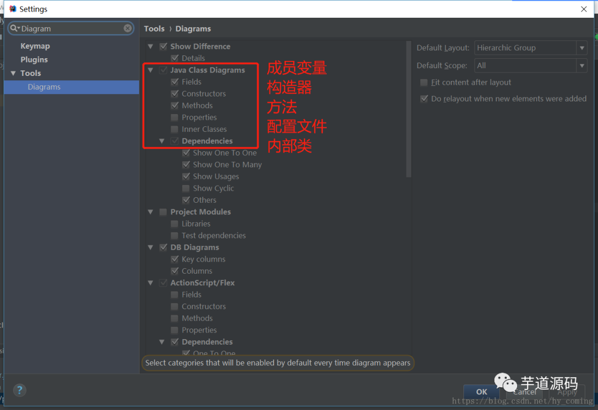
Task: Enable Fields under ActionScript/Flex
Action: pyautogui.click(x=174, y=295)
